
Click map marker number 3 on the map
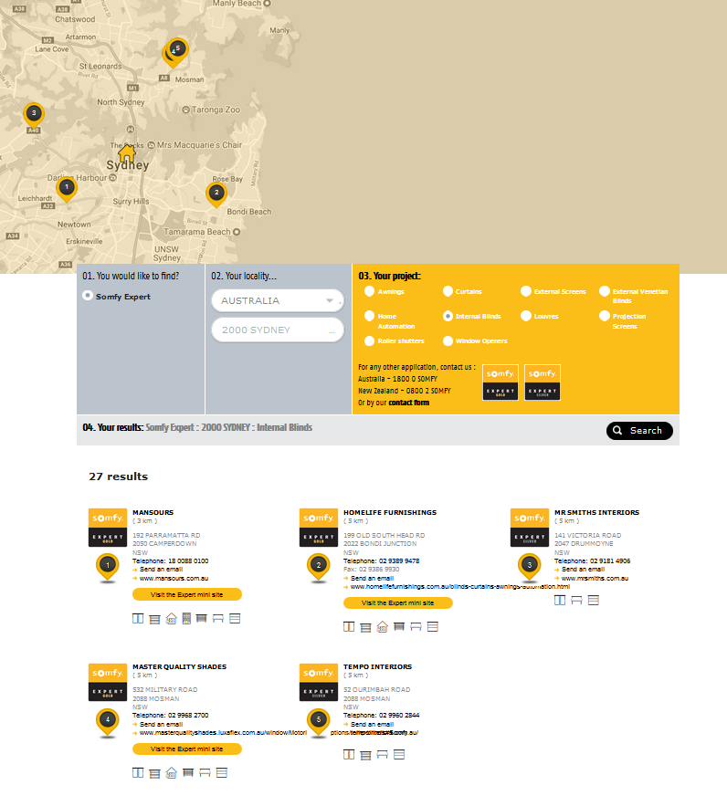(x=34, y=115)
